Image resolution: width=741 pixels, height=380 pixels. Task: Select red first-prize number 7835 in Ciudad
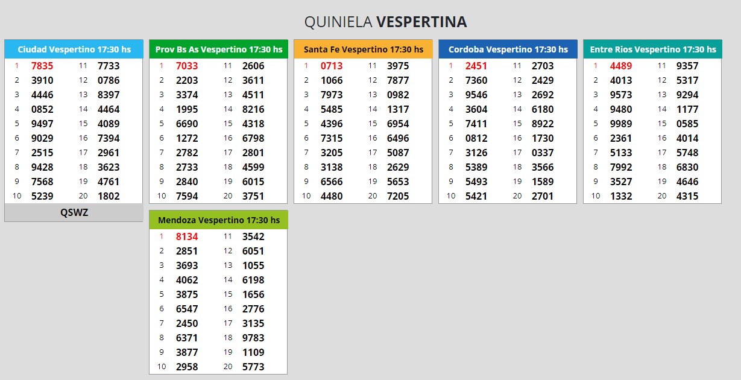42,66
